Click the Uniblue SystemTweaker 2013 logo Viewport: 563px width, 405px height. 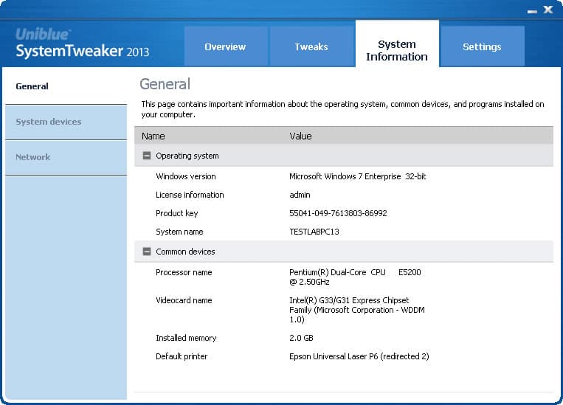coord(82,44)
